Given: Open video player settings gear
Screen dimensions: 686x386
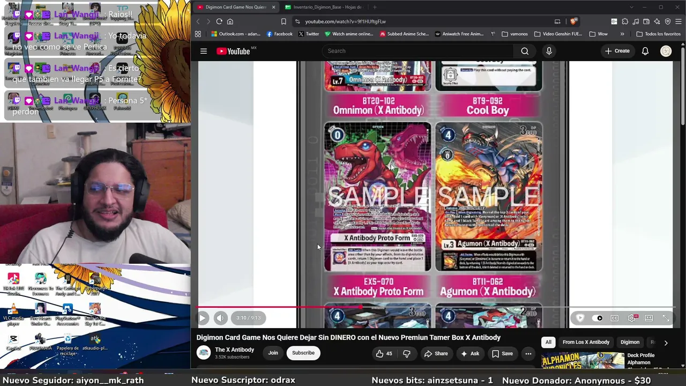Looking at the screenshot, I should 632,318.
